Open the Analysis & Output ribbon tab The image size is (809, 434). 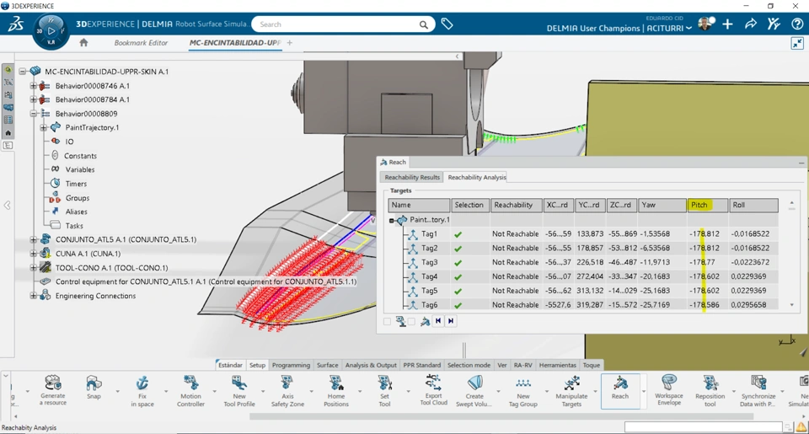371,365
